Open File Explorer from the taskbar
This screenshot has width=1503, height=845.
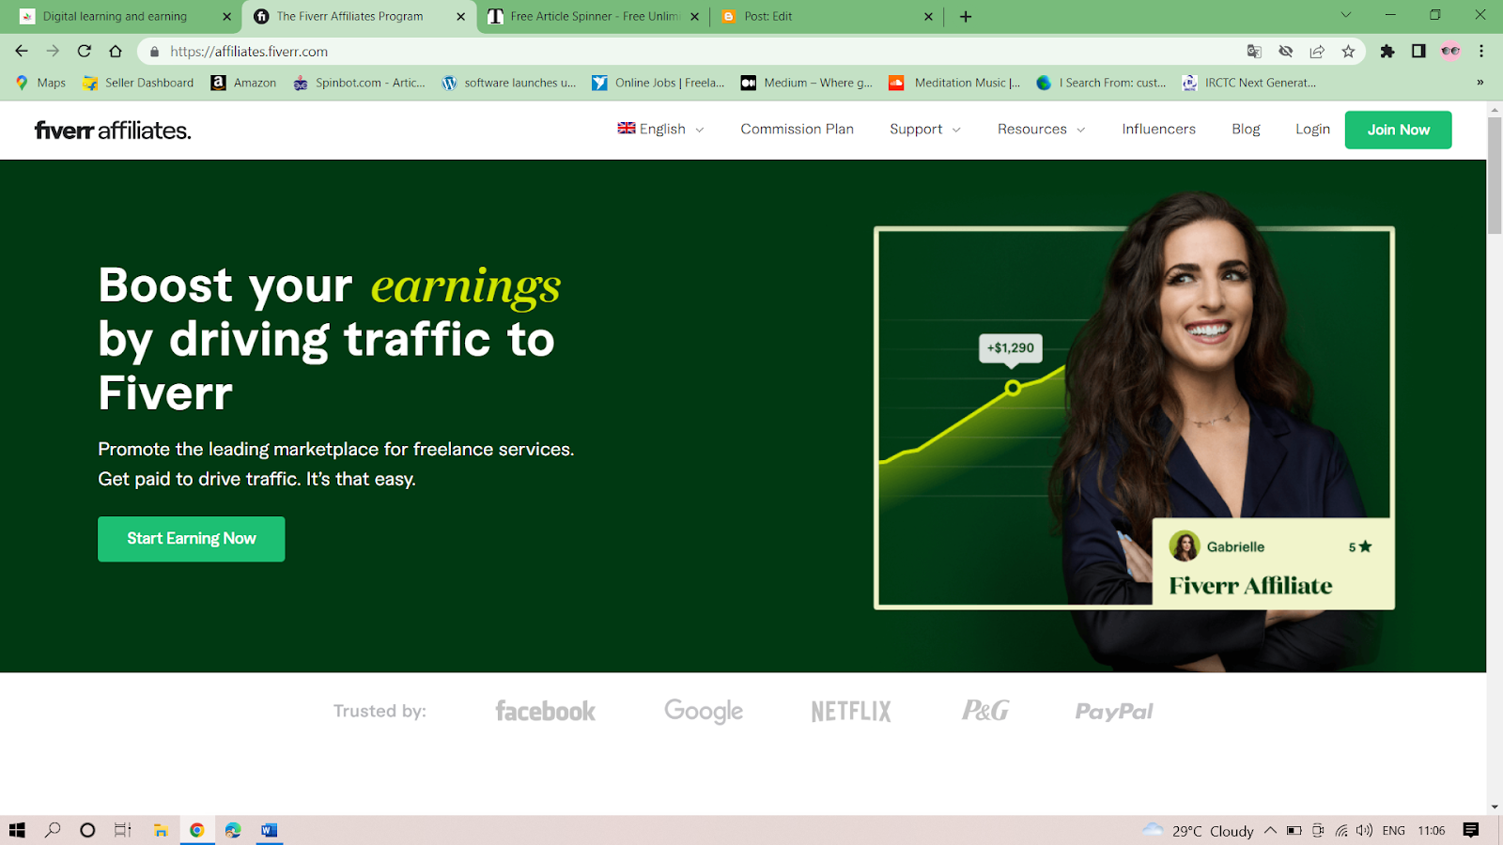(x=161, y=830)
